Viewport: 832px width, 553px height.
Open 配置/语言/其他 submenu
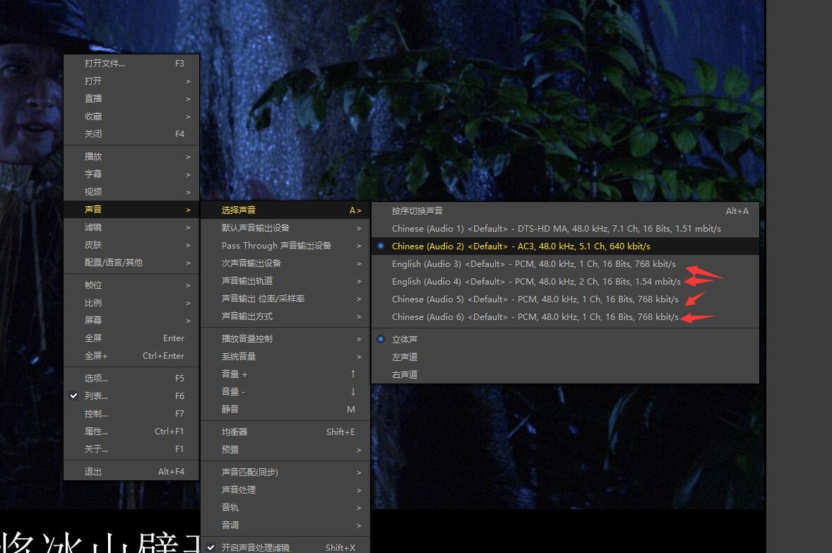131,262
